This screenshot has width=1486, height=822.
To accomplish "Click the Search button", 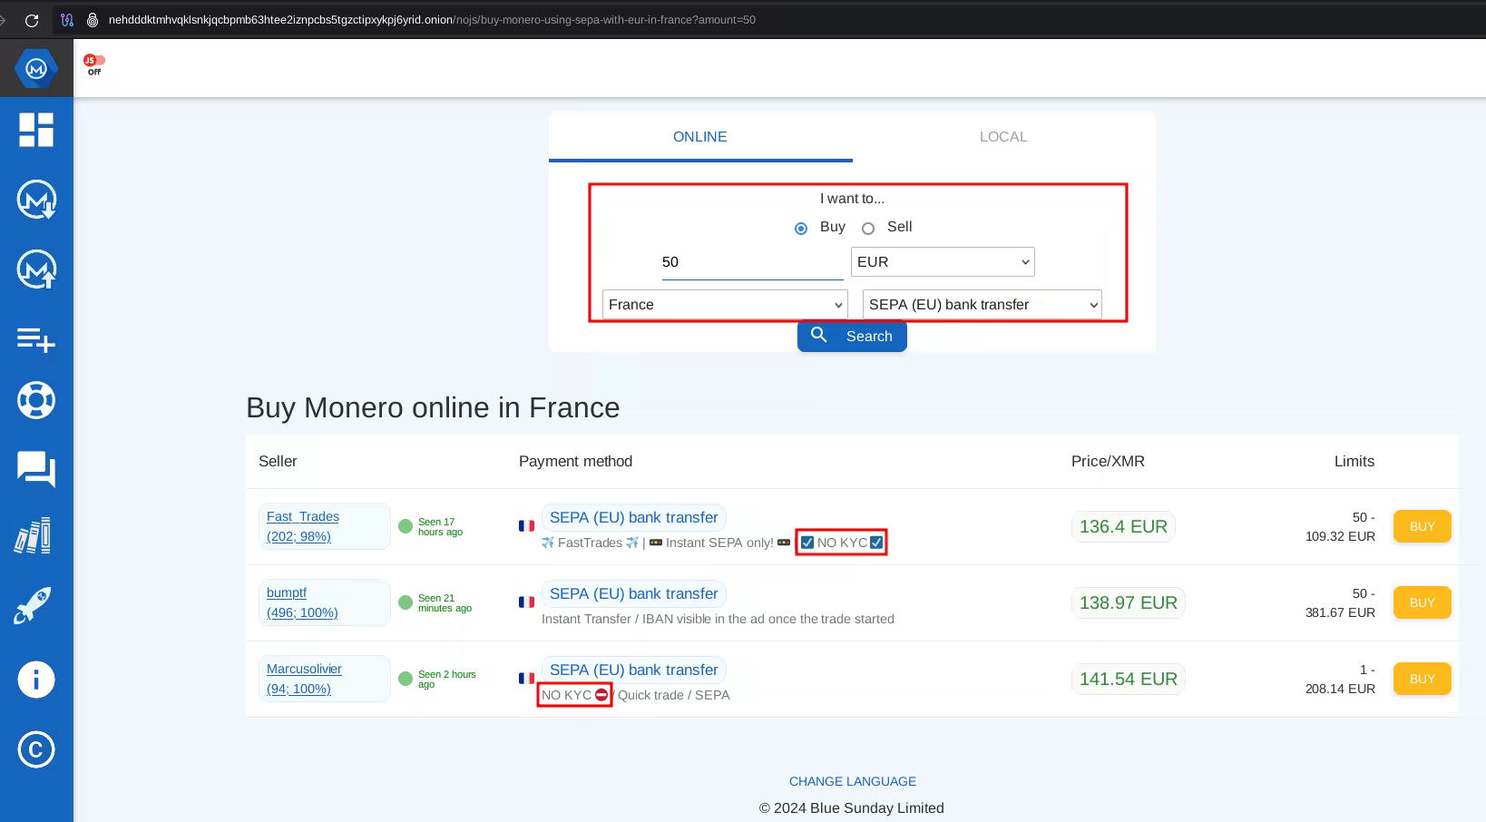I will tap(852, 336).
